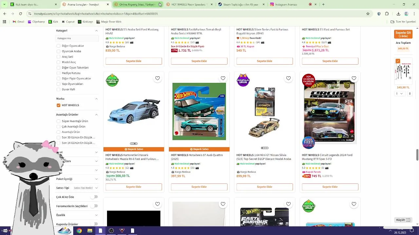Open the 87 Audi Quattro product image

point(199,112)
